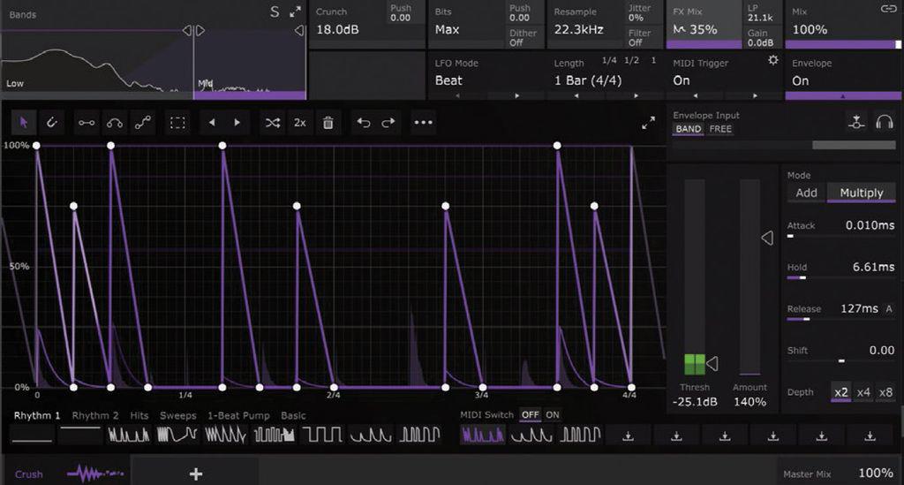Shift LFO shape right
This screenshot has width=904, height=485.
237,122
